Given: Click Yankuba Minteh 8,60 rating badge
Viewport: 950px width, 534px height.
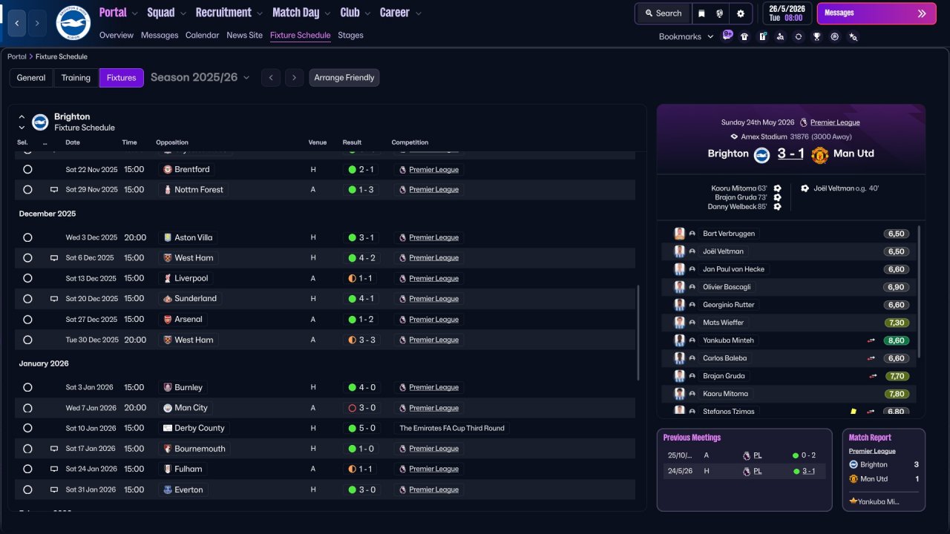Looking at the screenshot, I should pos(897,340).
